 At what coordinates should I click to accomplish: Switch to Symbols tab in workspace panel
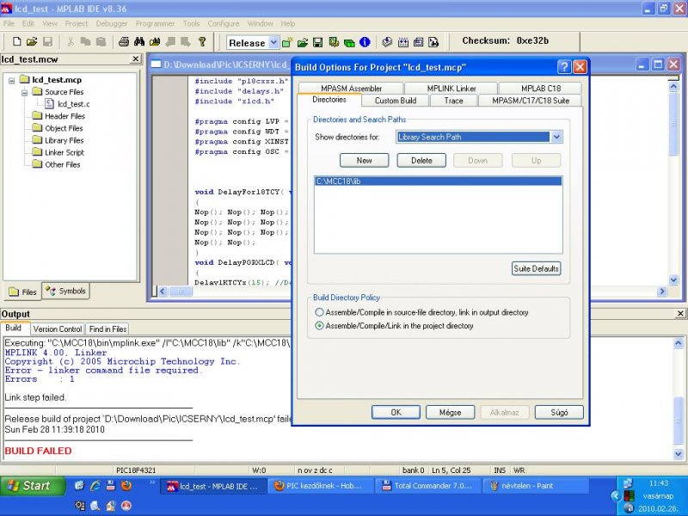click(66, 291)
